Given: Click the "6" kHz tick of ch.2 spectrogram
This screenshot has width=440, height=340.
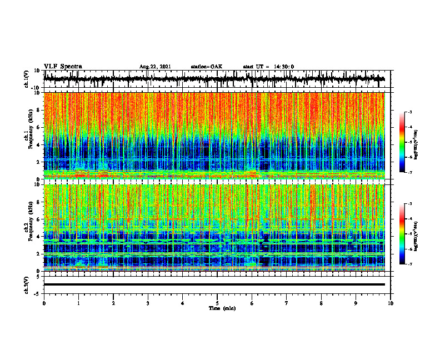Looking at the screenshot, I should [x=39, y=219].
